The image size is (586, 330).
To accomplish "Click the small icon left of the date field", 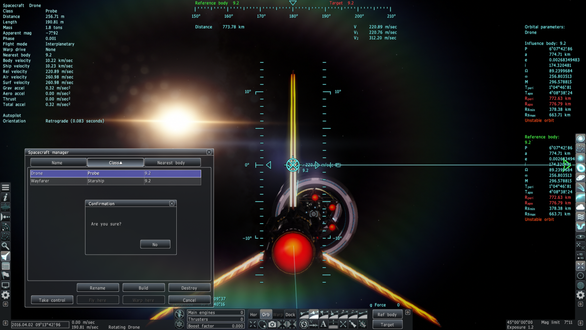I will pyautogui.click(x=5, y=323).
